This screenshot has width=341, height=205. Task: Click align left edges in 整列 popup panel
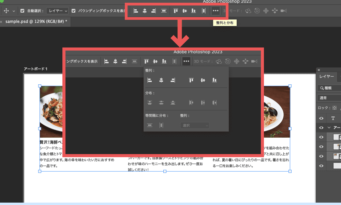150,80
